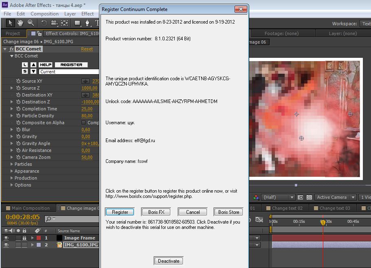Select the Unified Camera tool
This screenshot has width=371, height=268.
[54, 23]
